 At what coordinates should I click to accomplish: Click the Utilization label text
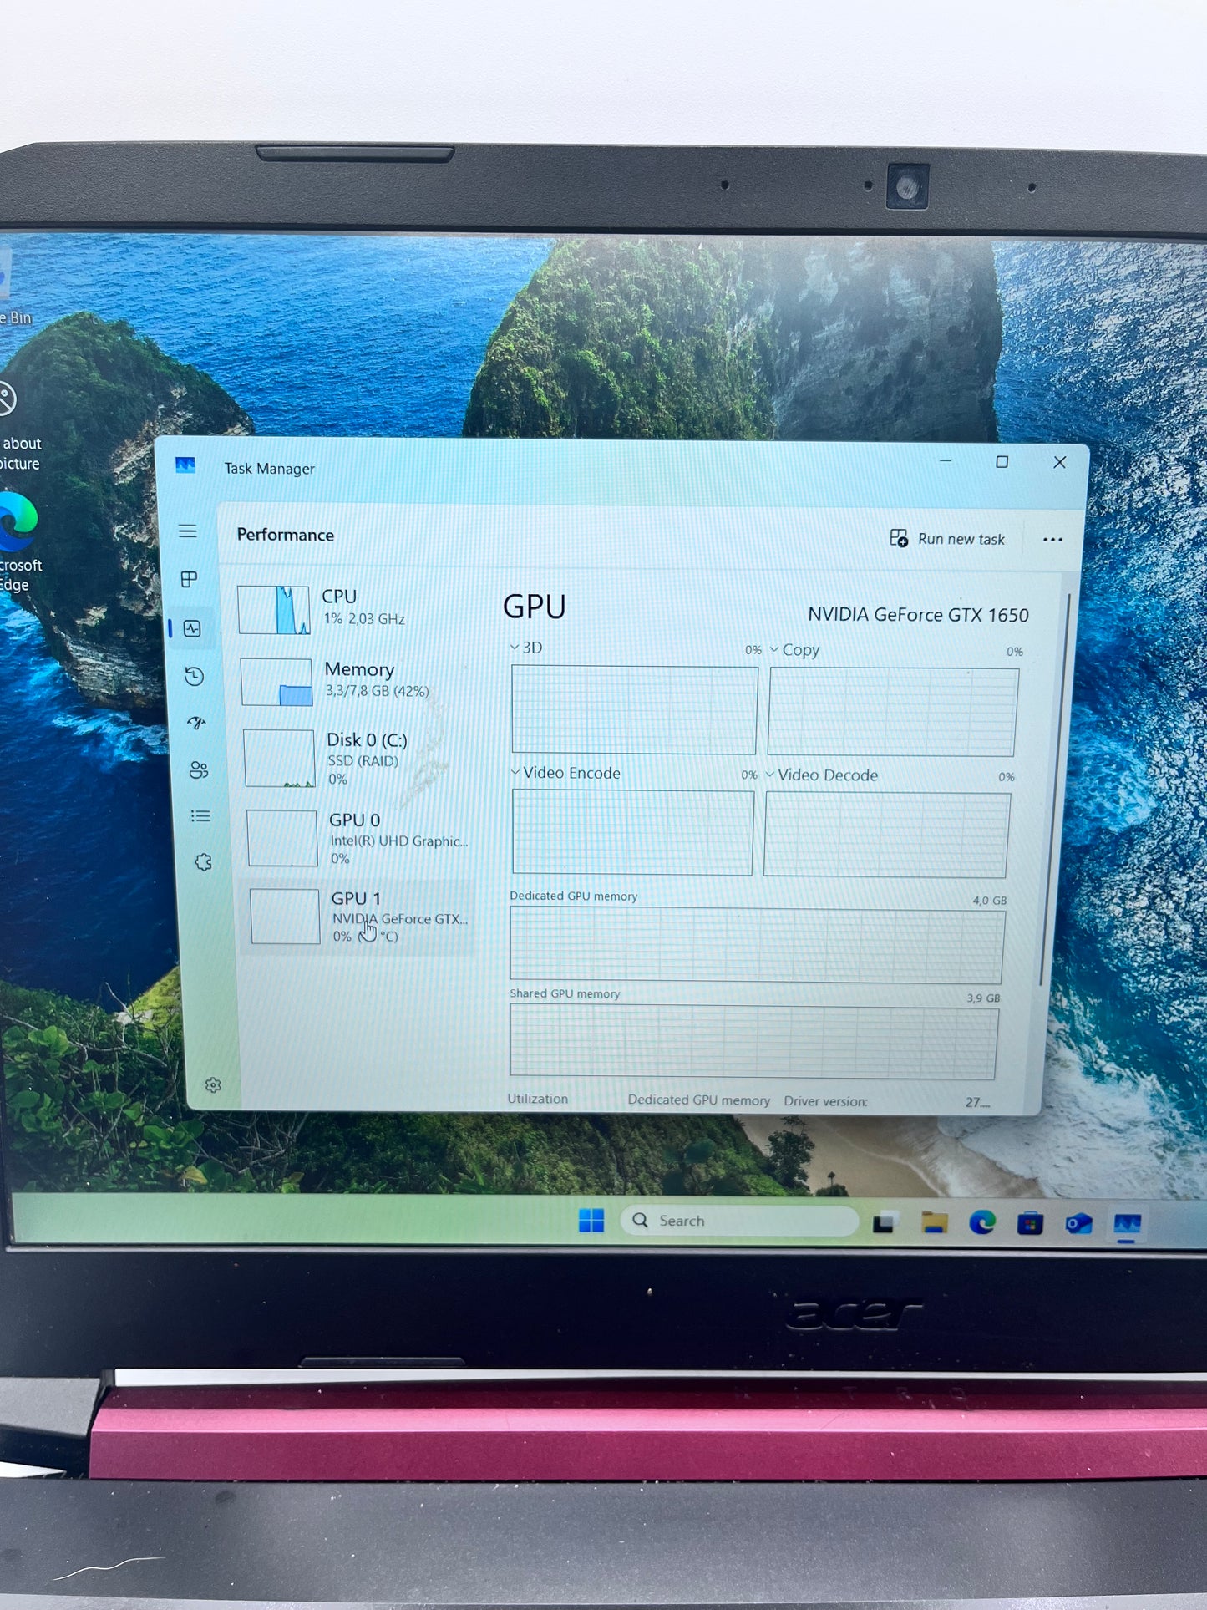(537, 1099)
